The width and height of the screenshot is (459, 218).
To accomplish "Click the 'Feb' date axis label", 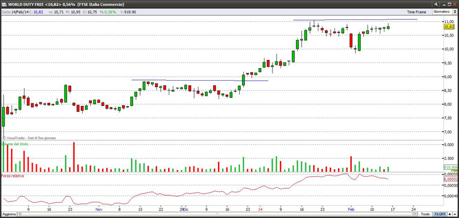I will point(351,209).
